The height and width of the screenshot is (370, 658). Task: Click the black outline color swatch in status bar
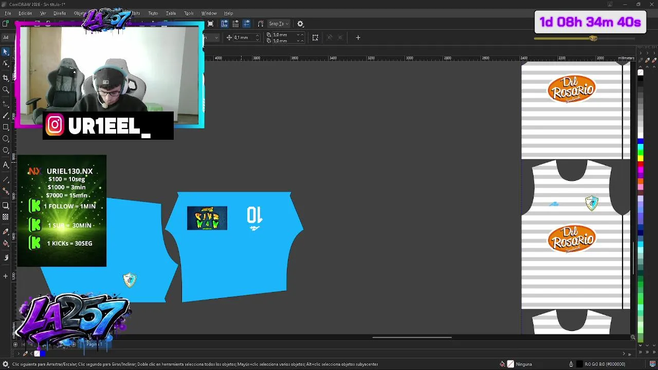[579, 364]
